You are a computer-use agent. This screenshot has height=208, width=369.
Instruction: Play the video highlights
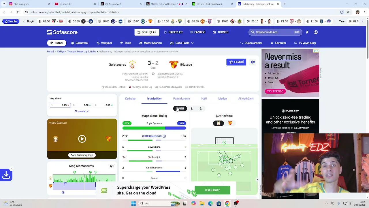[82, 139]
